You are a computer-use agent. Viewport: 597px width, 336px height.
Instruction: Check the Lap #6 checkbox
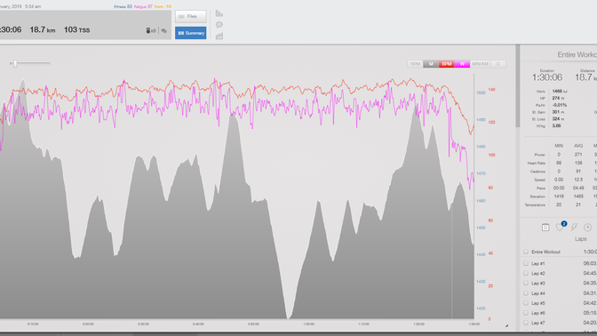tap(526, 313)
